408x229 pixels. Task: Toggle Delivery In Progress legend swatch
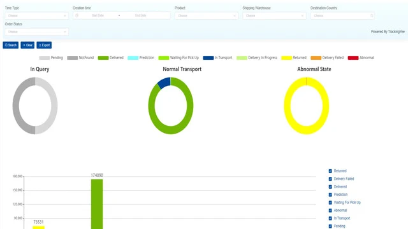[x=242, y=58]
